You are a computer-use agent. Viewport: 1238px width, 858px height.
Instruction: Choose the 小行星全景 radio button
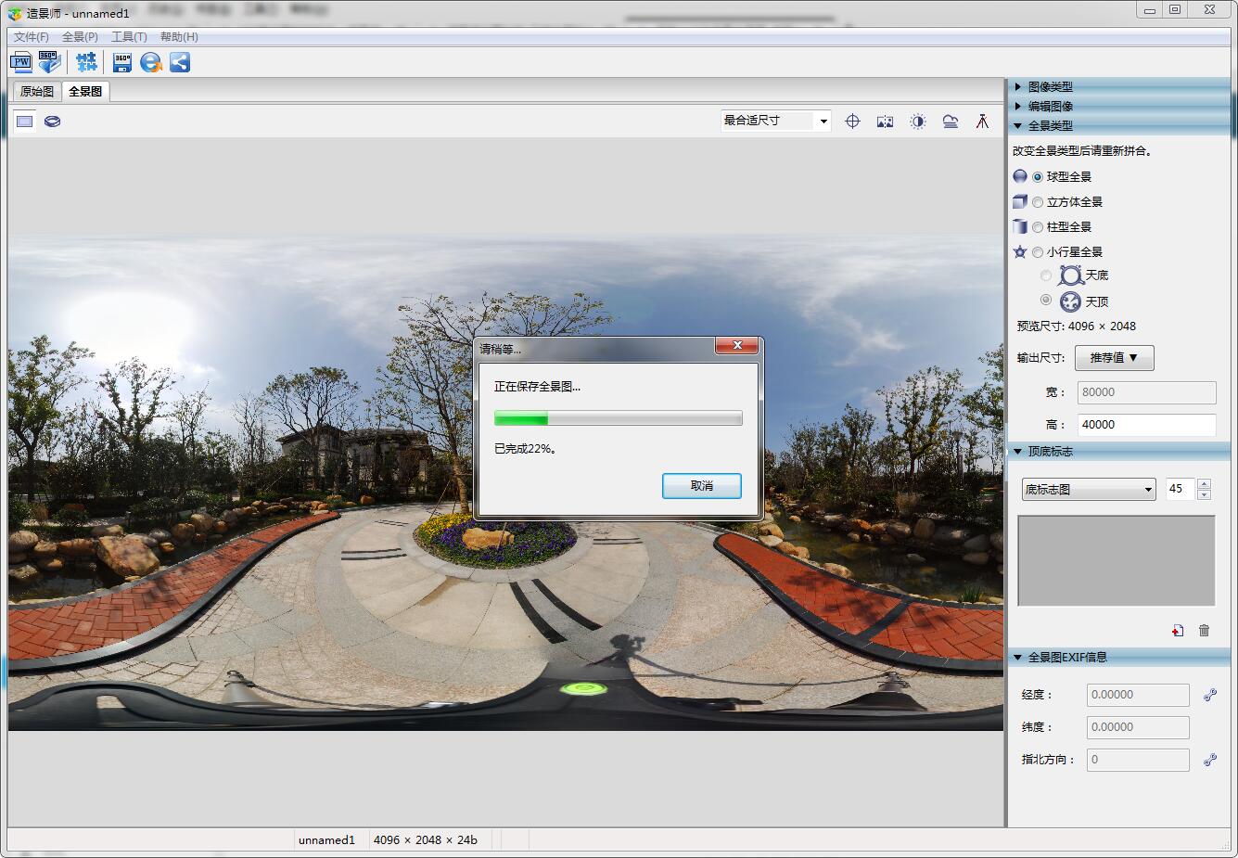(x=1038, y=252)
